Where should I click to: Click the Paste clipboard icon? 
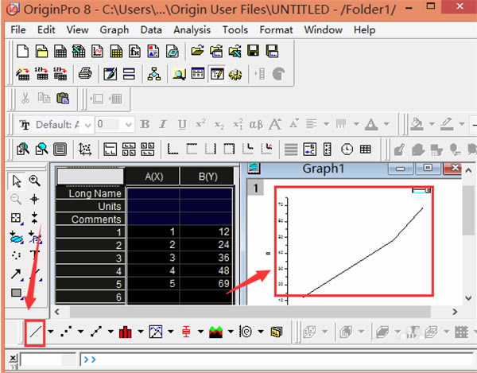click(x=63, y=99)
